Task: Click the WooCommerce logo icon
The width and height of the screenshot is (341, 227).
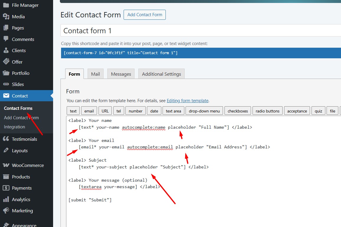Action: (6, 165)
